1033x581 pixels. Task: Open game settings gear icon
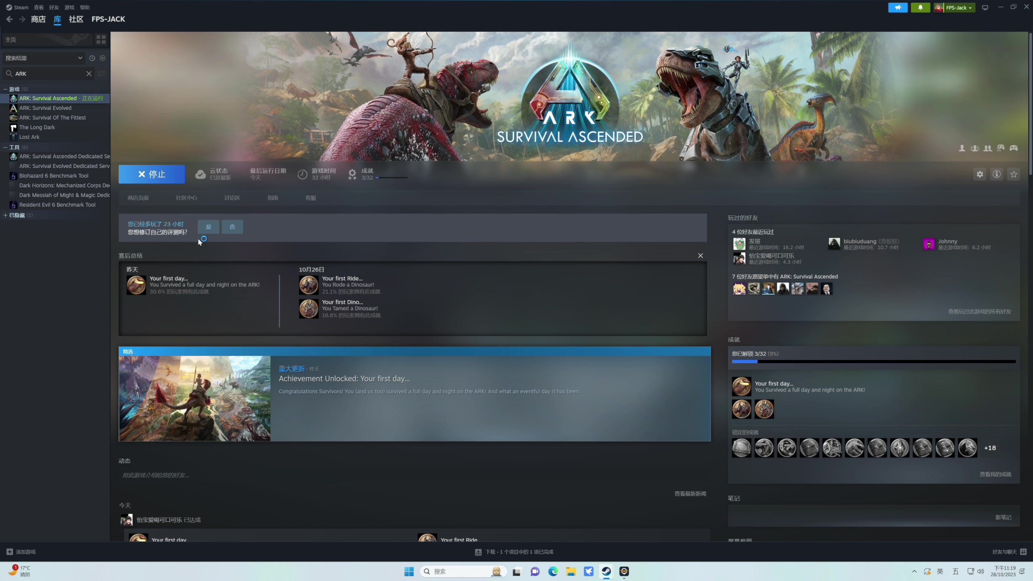coord(980,174)
